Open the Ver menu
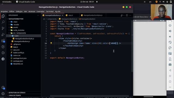The width and height of the screenshot is (174, 98). [x=26, y=11]
